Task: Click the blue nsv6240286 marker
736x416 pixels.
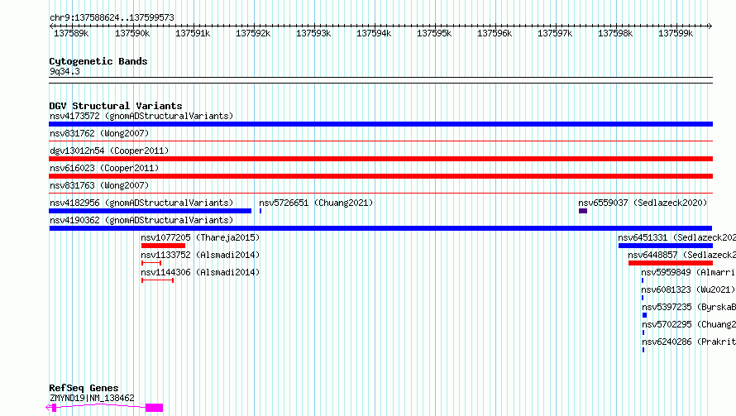Action: (x=643, y=350)
